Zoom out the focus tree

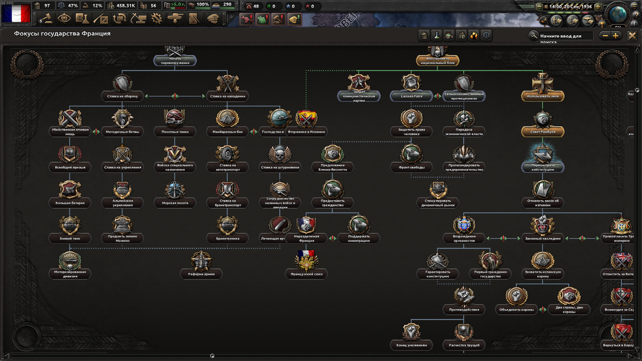605,36
